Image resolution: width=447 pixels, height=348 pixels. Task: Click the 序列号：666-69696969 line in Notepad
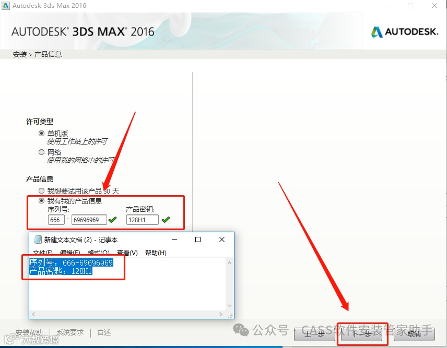point(71,262)
